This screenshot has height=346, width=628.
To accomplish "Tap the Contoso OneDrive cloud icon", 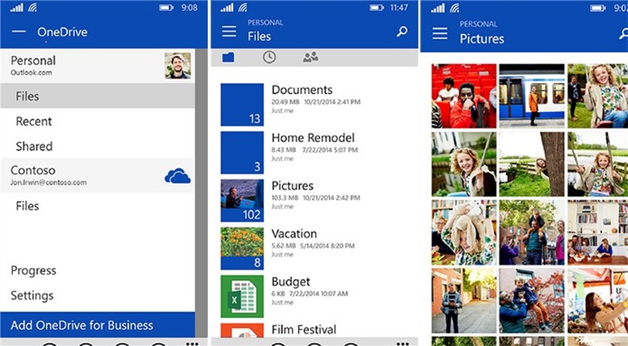I will 177,176.
